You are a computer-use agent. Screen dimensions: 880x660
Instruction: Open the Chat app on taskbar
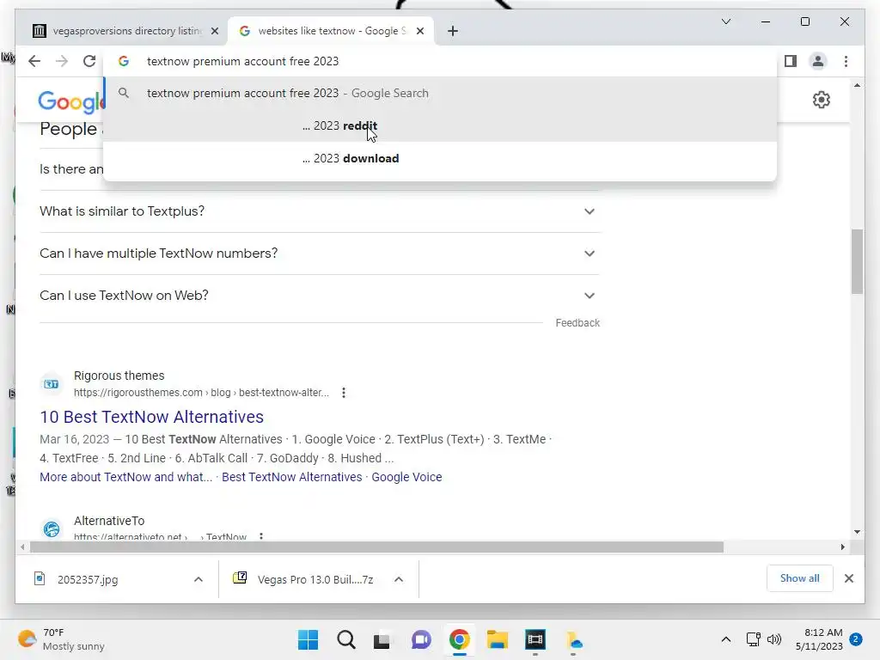pyautogui.click(x=421, y=639)
